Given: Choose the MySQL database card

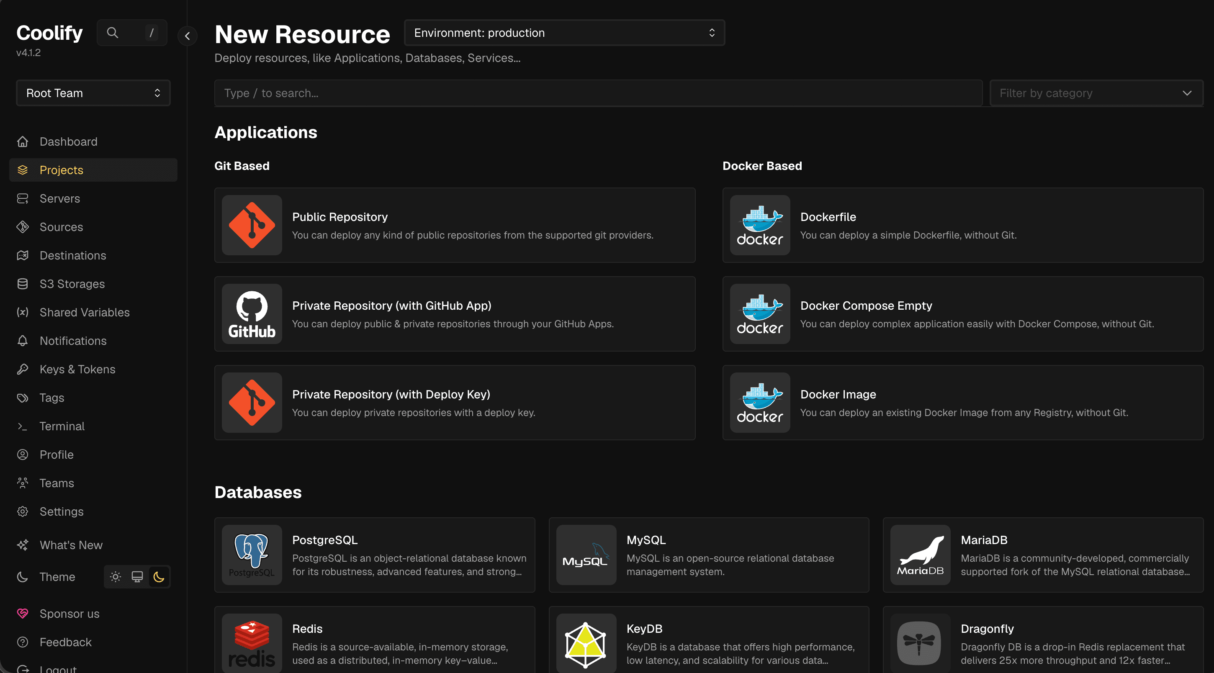Looking at the screenshot, I should coord(709,555).
